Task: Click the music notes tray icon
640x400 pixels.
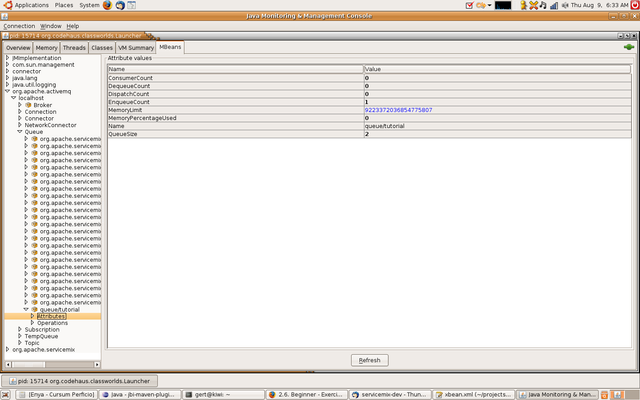Action: tap(543, 5)
